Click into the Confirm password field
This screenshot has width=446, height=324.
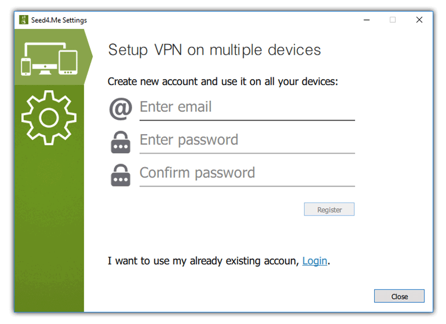(x=246, y=173)
